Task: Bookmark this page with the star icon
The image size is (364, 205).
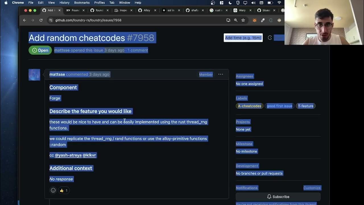Action: [x=243, y=20]
